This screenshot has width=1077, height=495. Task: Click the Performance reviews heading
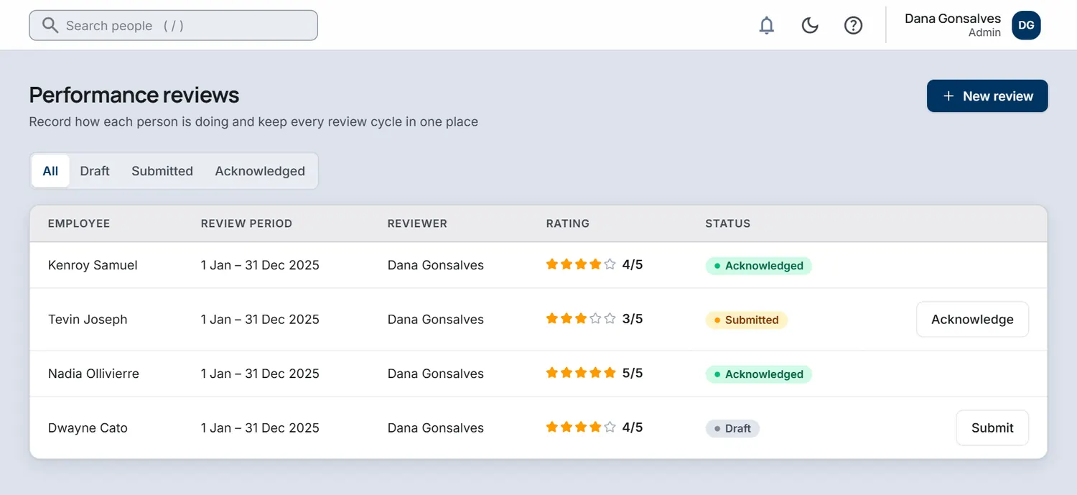tap(134, 95)
